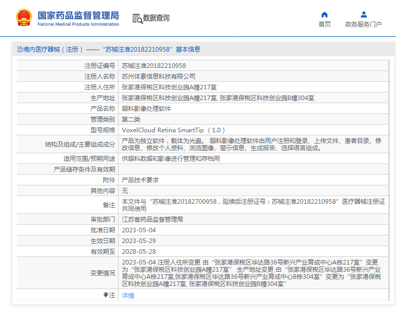
Task: Go to 首页 text link
Action: [324, 24]
